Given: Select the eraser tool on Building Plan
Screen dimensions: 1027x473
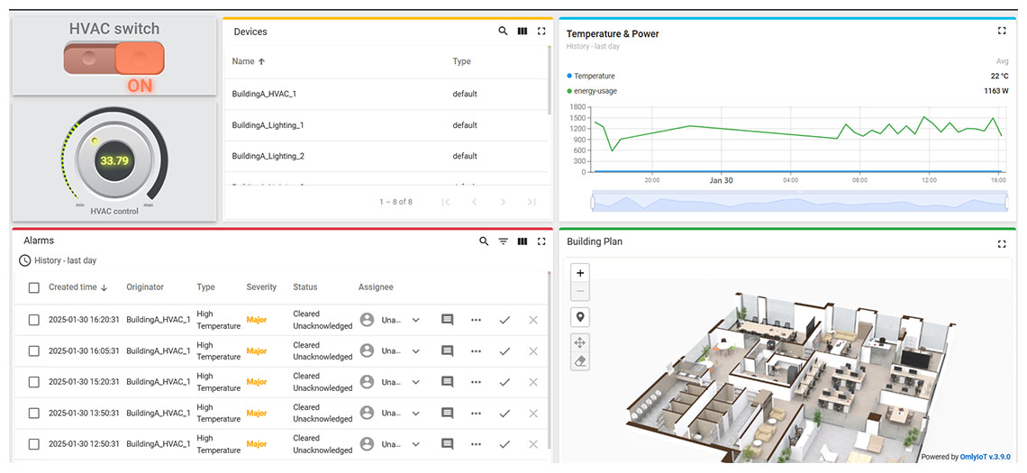Looking at the screenshot, I should pos(580,361).
